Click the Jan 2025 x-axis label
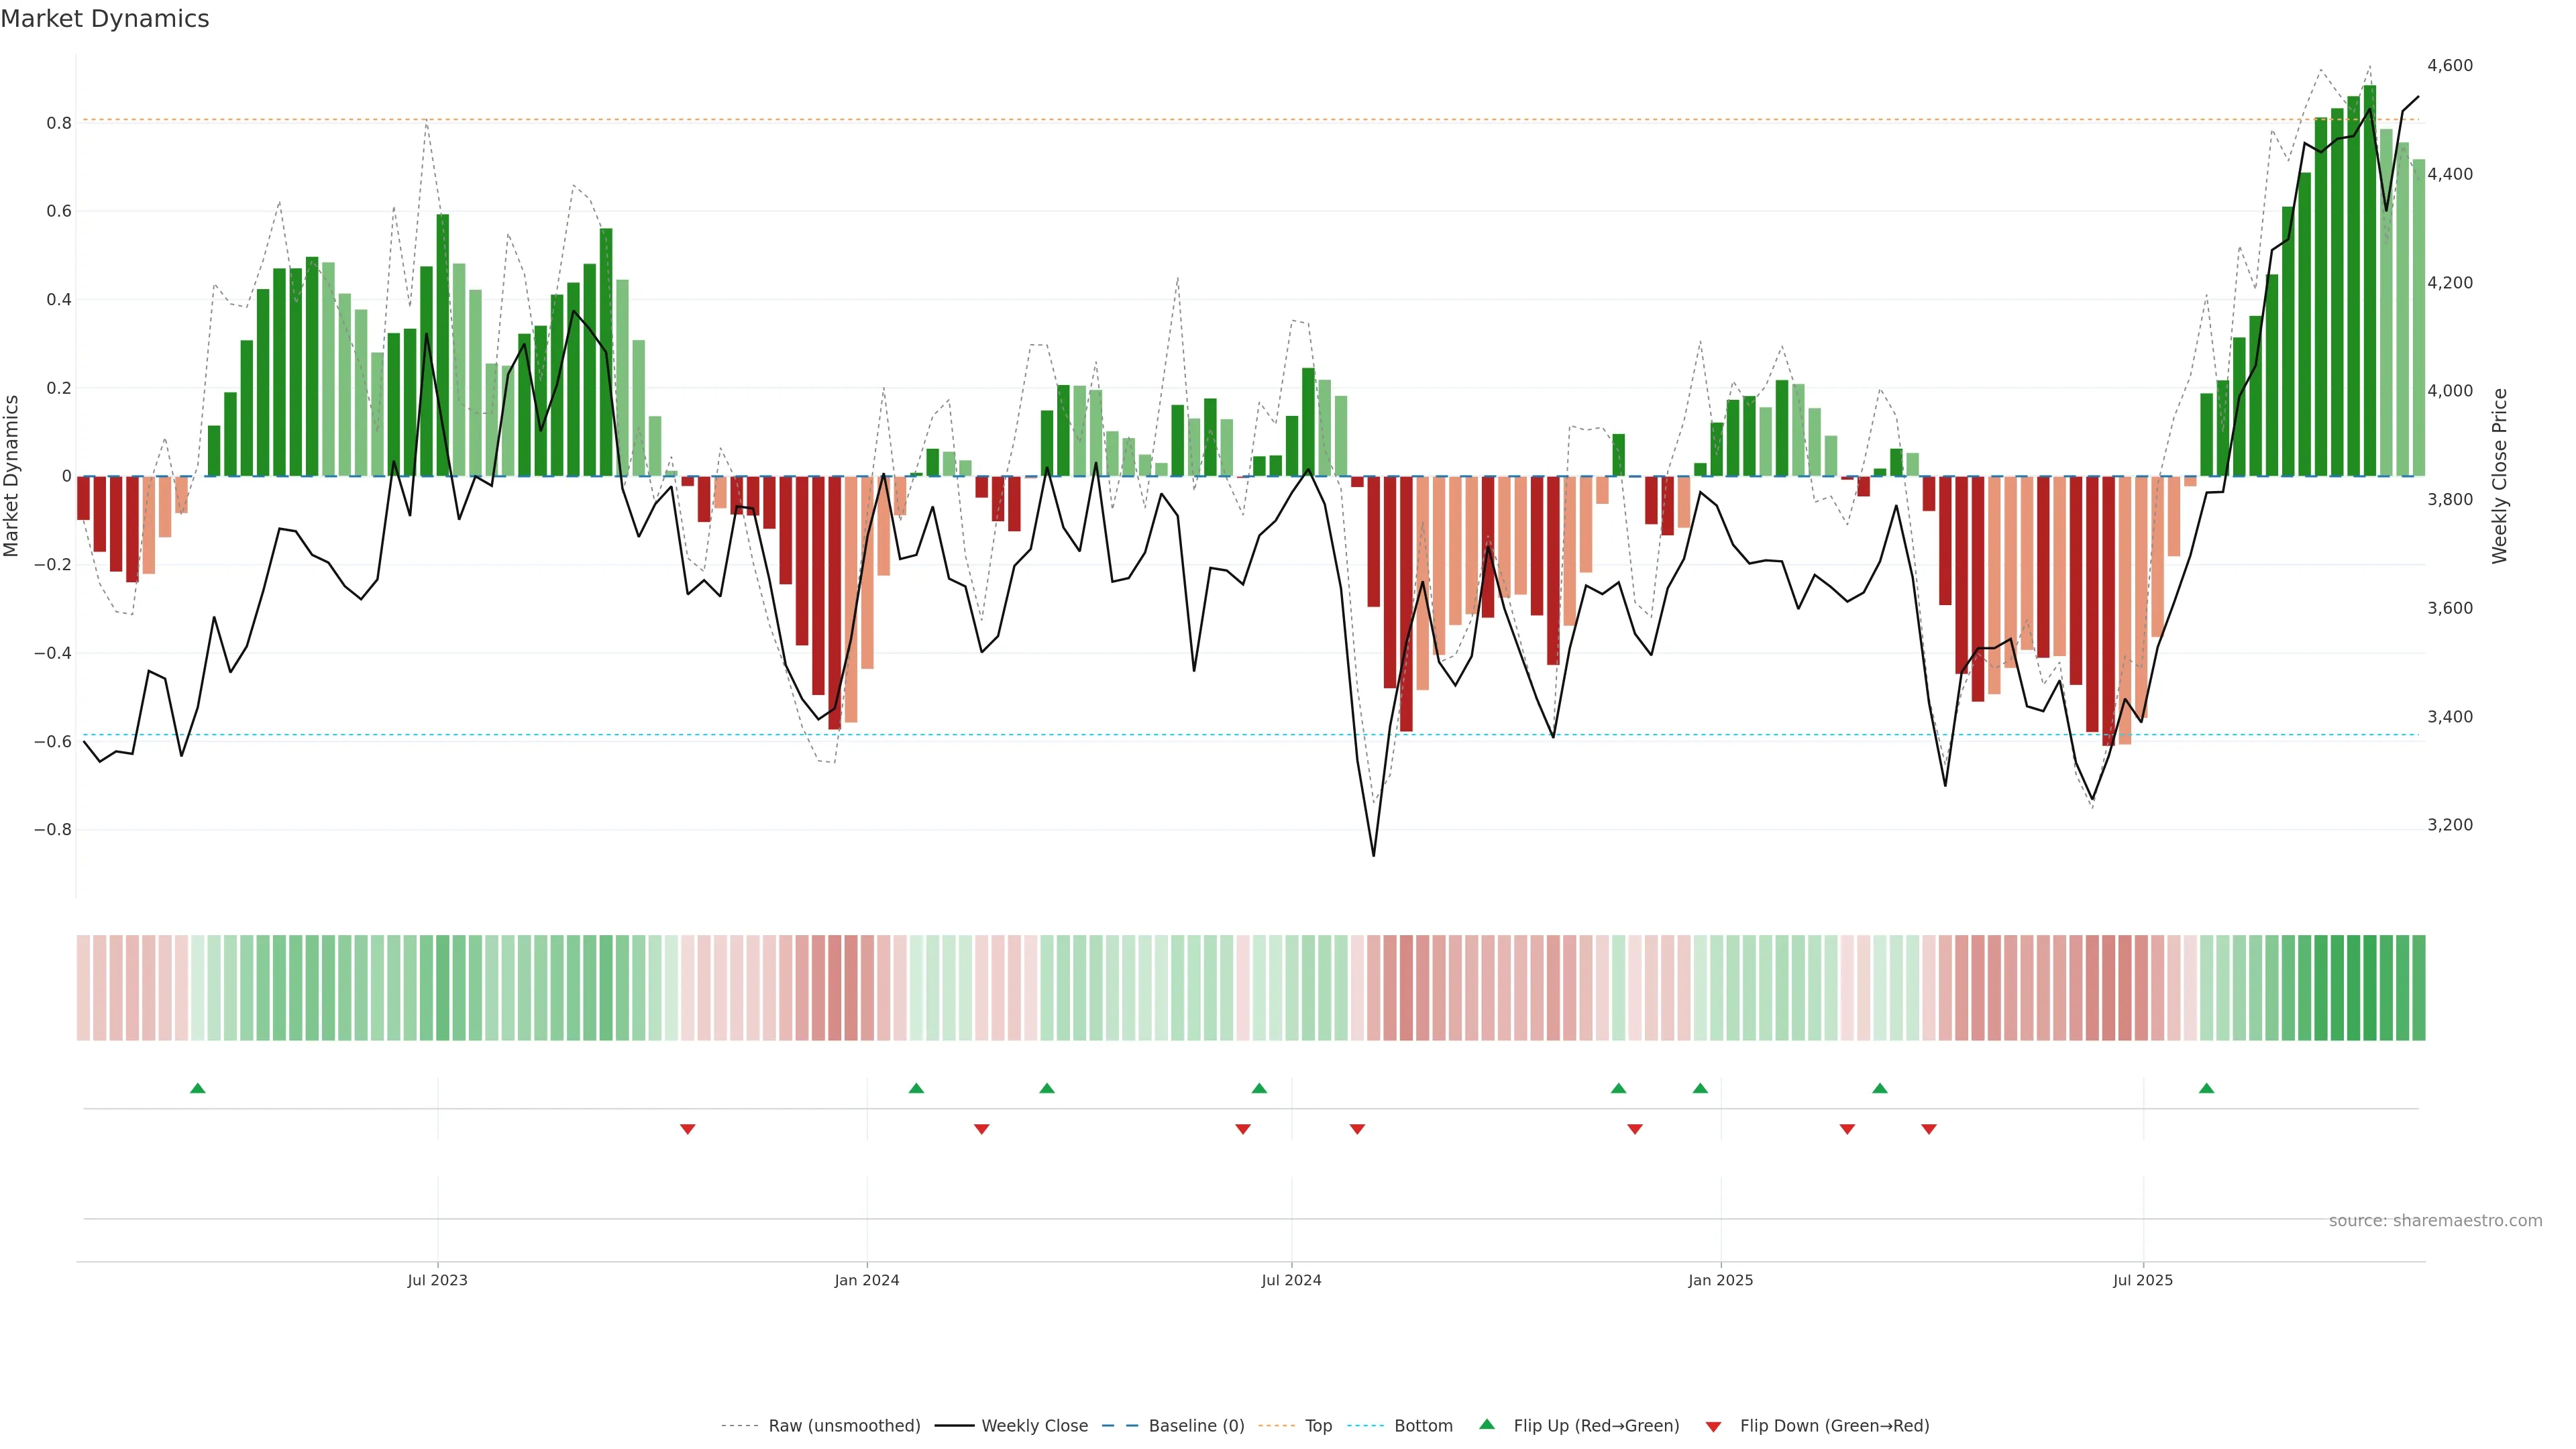The height and width of the screenshot is (1449, 2576). click(x=1720, y=1280)
